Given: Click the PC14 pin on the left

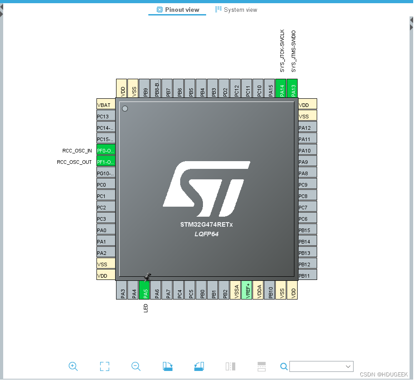Looking at the screenshot, I should click(x=106, y=127).
